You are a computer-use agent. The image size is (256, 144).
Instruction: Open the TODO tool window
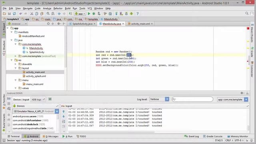81,136
